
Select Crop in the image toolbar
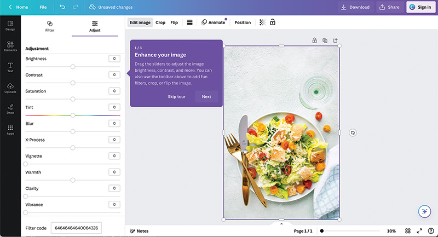tap(160, 22)
